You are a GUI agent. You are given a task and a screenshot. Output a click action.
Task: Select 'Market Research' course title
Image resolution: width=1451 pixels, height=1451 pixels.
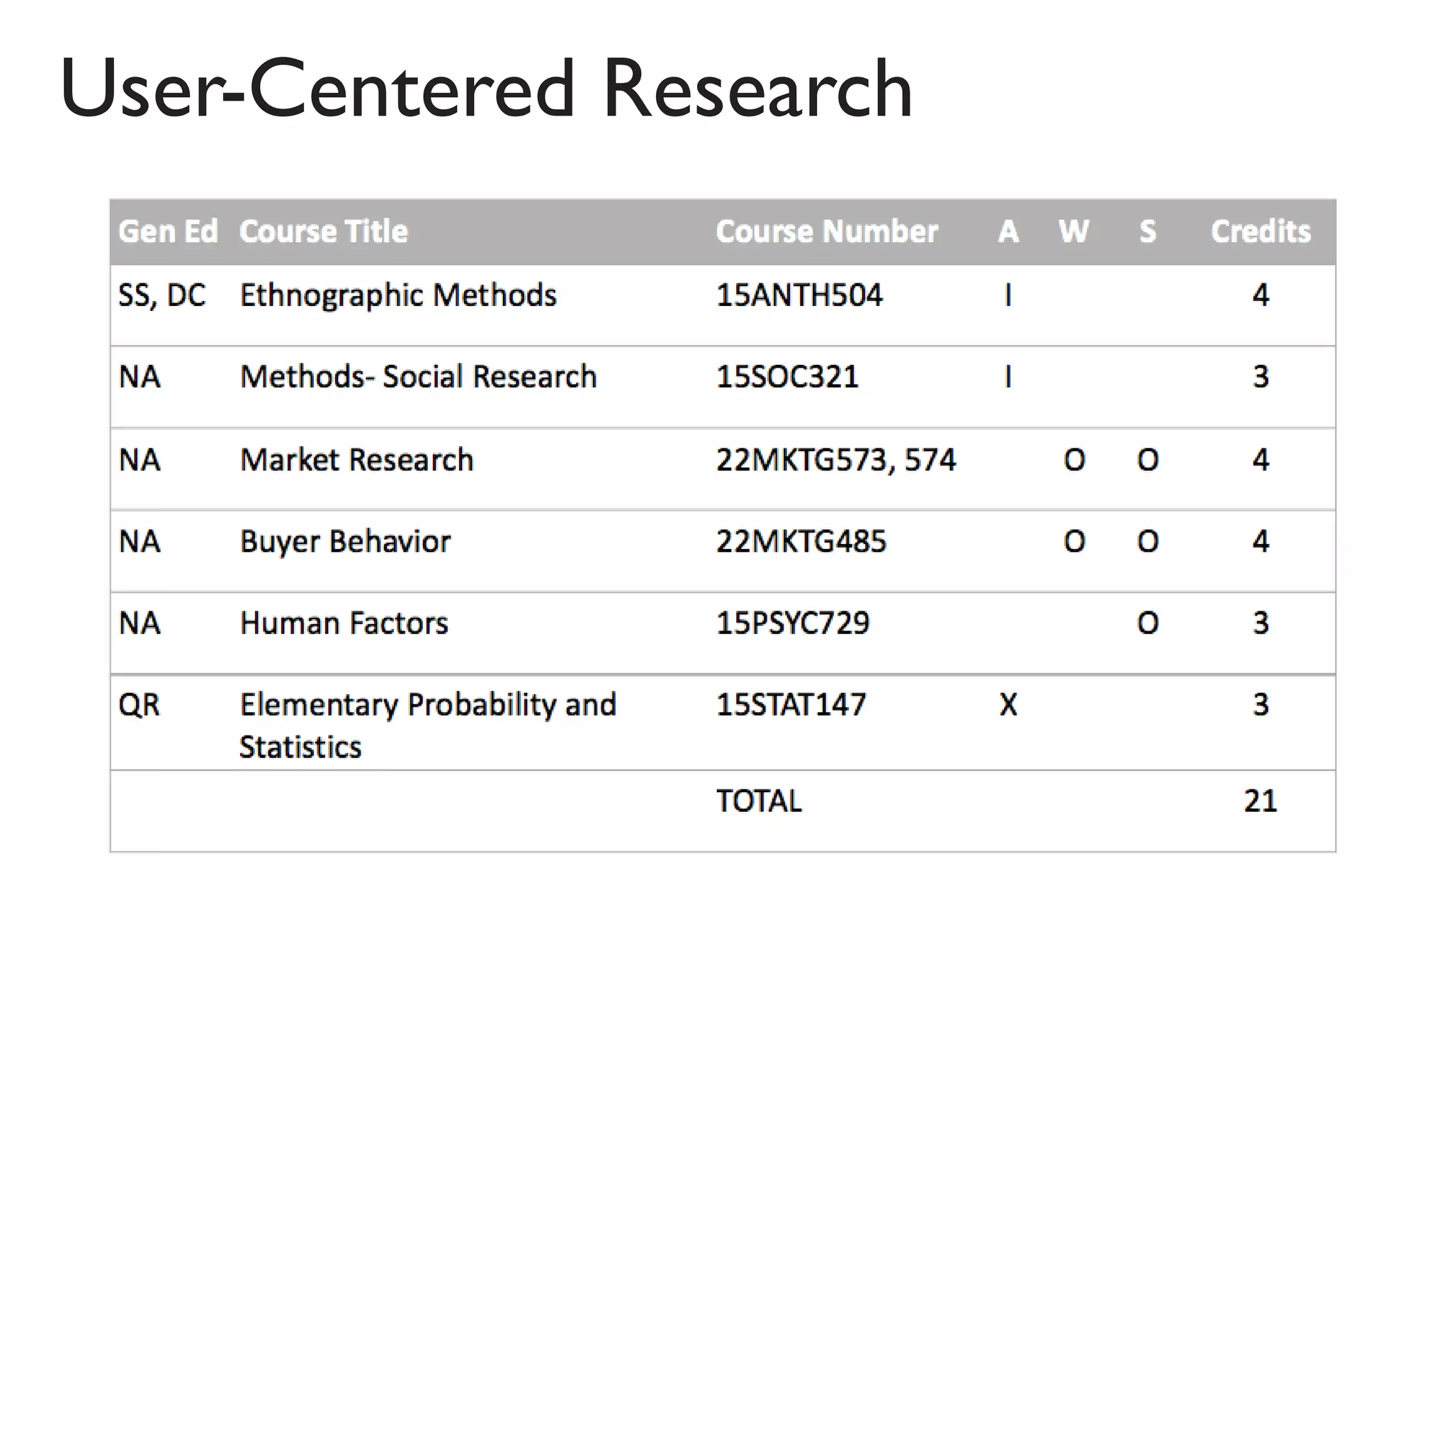[357, 460]
